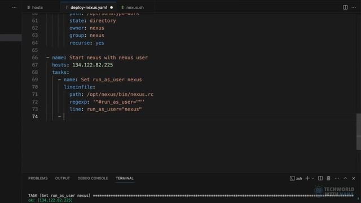This screenshot has height=203, width=361.
Task: Click the host IP 134.122.82.225 in editor
Action: (x=93, y=65)
